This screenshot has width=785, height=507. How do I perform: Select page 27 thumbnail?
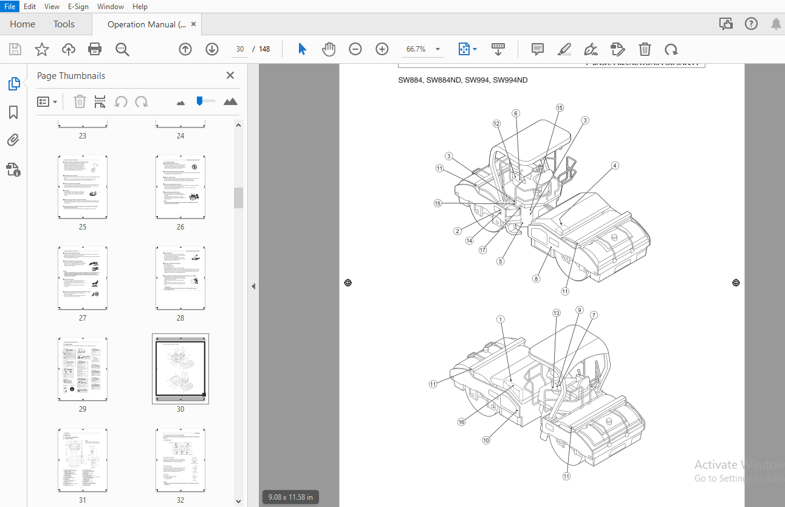83,278
